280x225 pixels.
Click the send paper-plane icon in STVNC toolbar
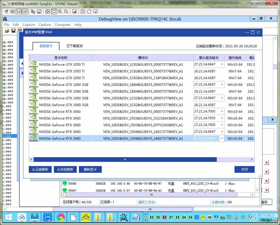click(6, 12)
